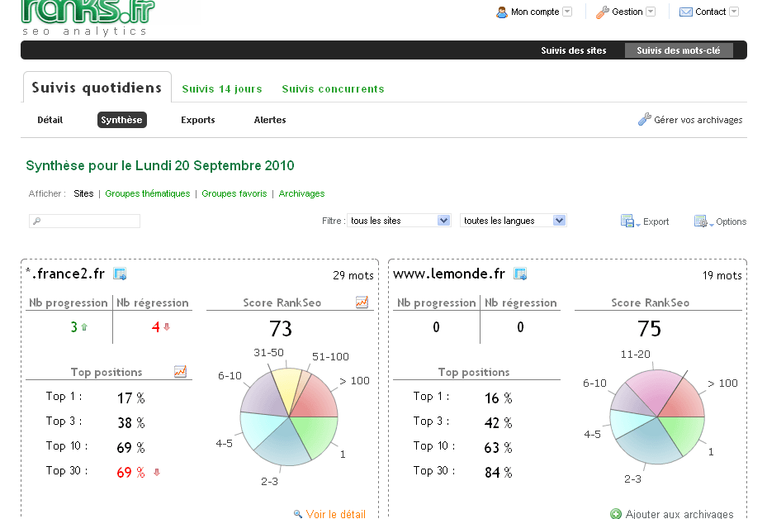The image size is (767, 519).
Task: Click the Contact envelope icon
Action: (x=686, y=12)
